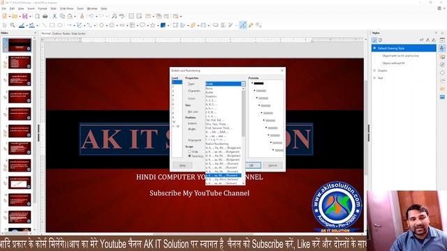The width and height of the screenshot is (447, 251).
Task: Open the Fill Color dropdown arrow
Action: click(x=37, y=25)
